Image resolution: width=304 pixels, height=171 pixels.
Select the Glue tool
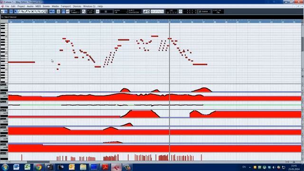tap(36, 11)
